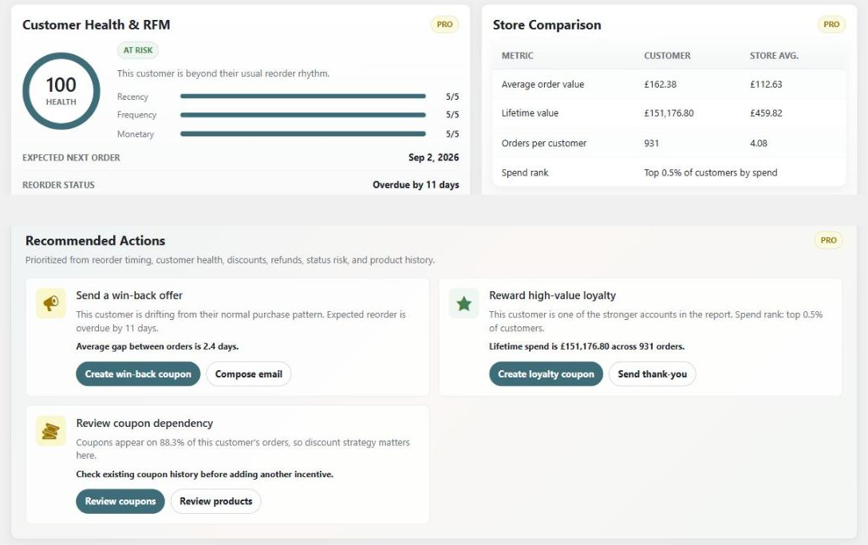Send a thank-you message
Screen dimensions: 868x545
[x=652, y=374]
